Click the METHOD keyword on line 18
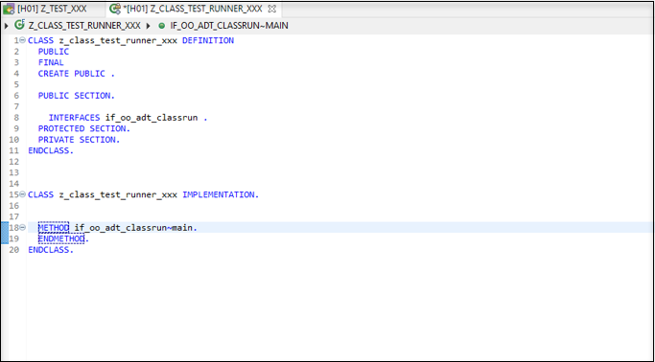The height and width of the screenshot is (362, 655). 54,228
